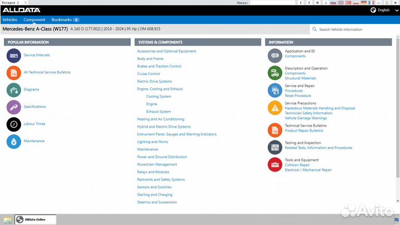Open the Service Intervals icon
Image resolution: width=400 pixels, height=225 pixels.
[14, 56]
